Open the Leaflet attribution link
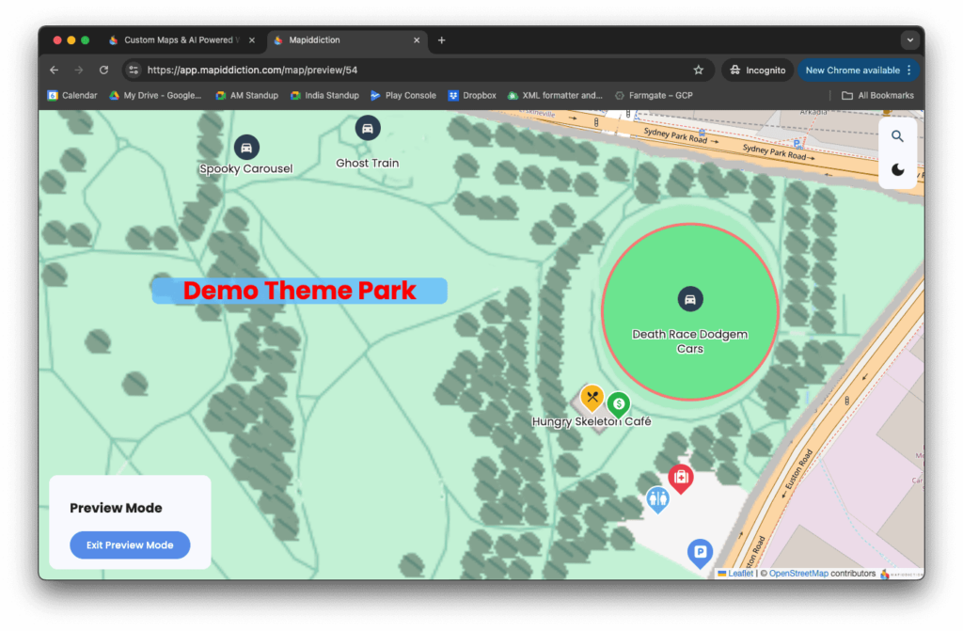Image resolution: width=963 pixels, height=631 pixels. (x=740, y=574)
